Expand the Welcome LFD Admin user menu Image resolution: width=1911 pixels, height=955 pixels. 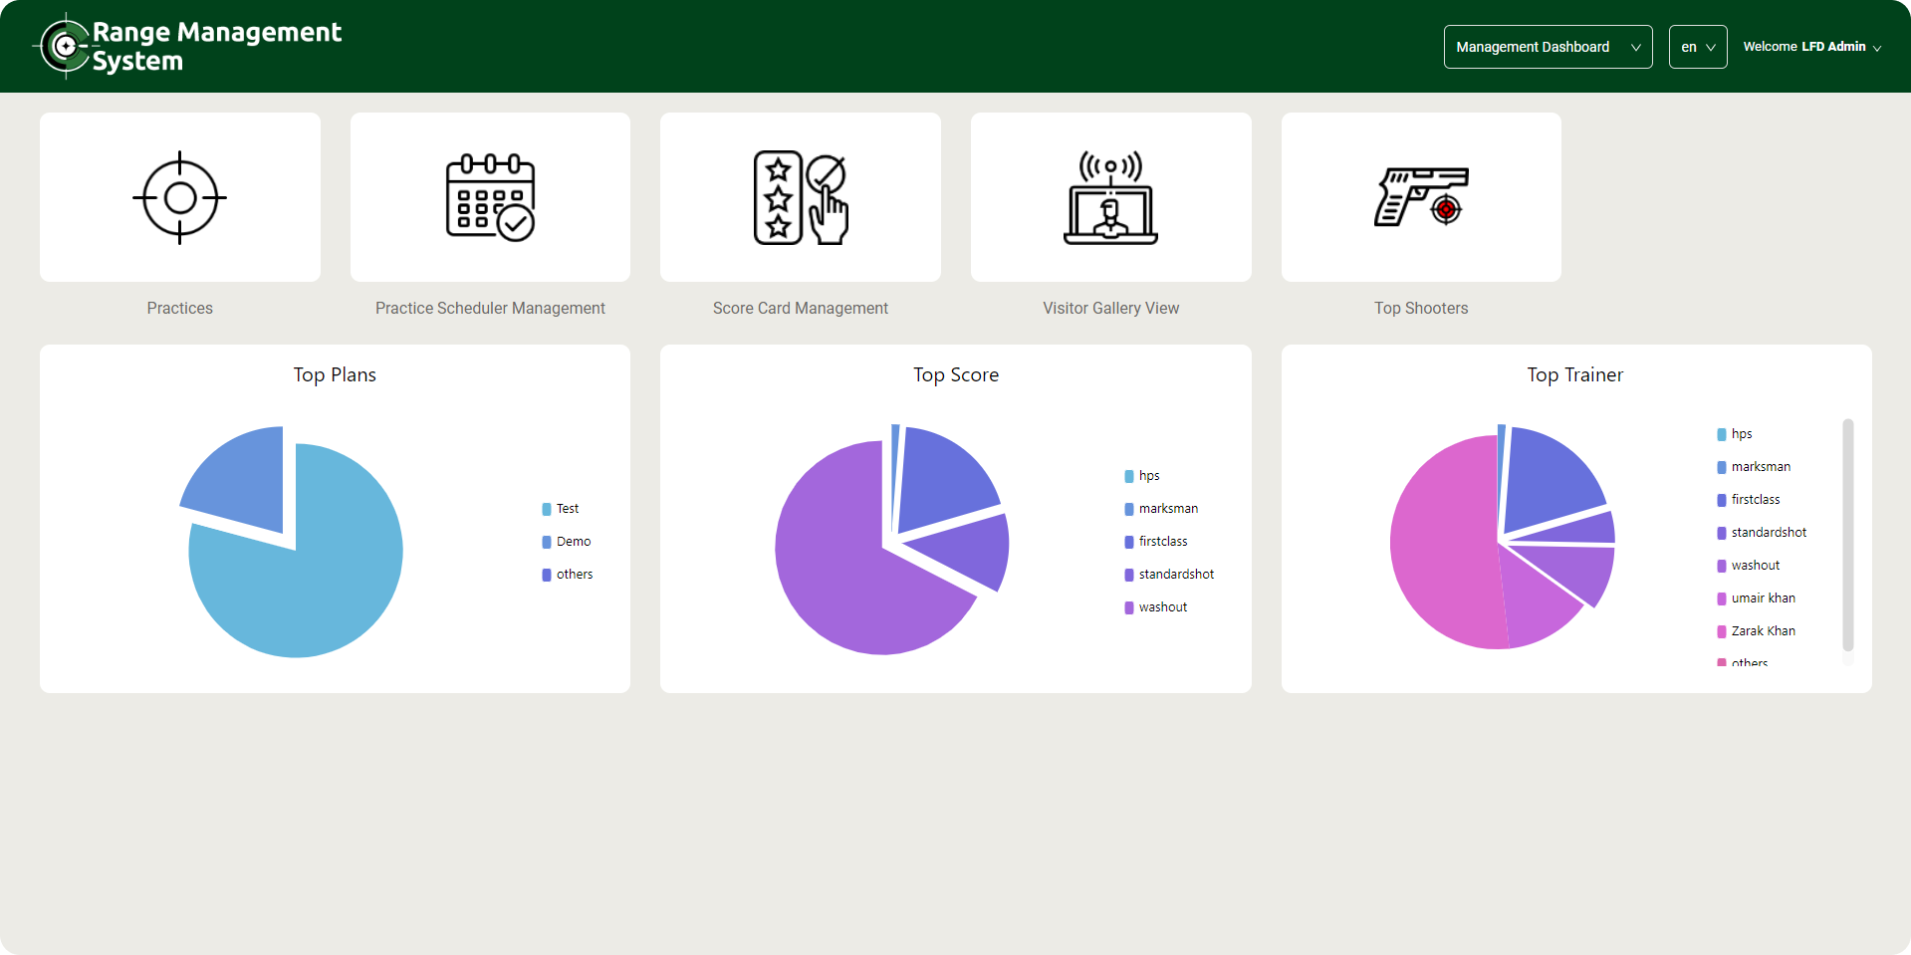tap(1811, 47)
